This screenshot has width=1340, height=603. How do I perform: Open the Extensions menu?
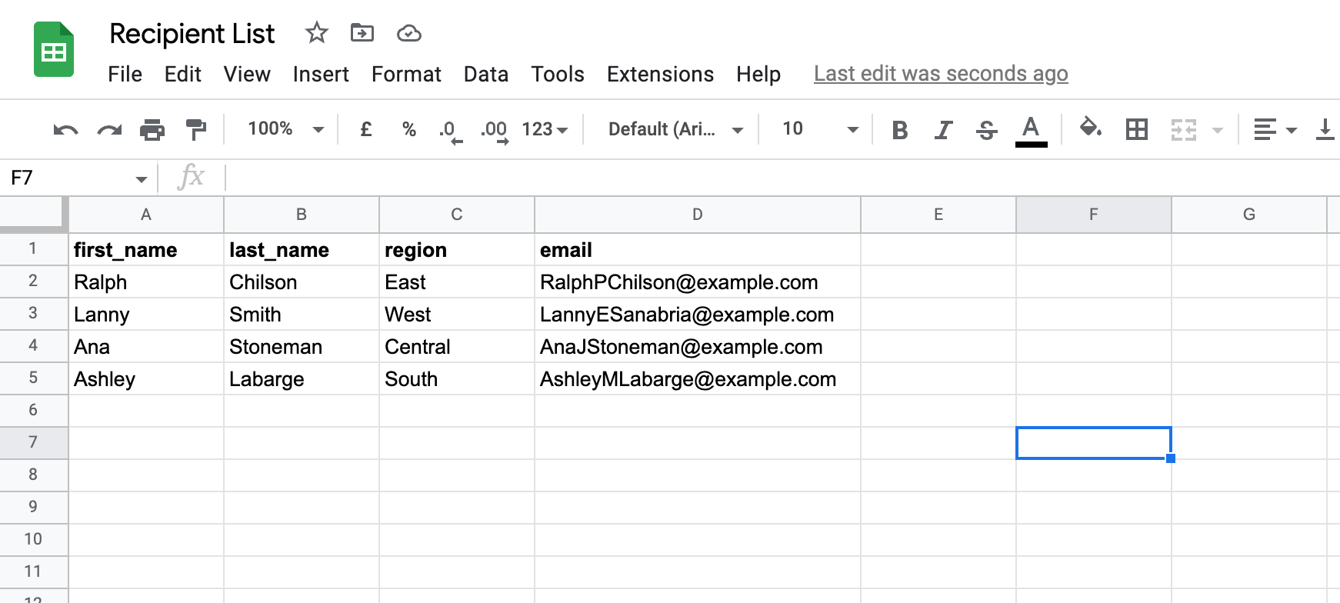(660, 74)
